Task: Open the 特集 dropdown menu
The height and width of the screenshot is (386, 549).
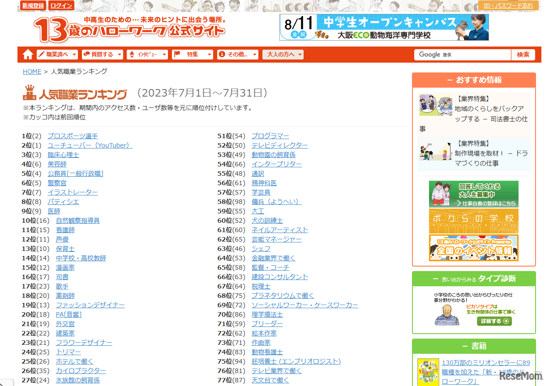Action: 193,55
